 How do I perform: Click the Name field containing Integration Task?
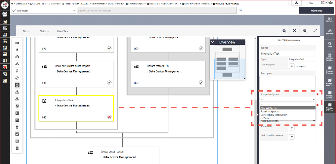tap(287, 53)
